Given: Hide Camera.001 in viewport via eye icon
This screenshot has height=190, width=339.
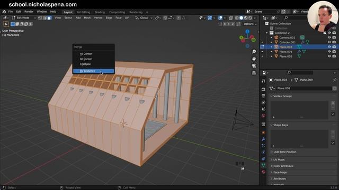Looking at the screenshot, I should tap(329, 37).
